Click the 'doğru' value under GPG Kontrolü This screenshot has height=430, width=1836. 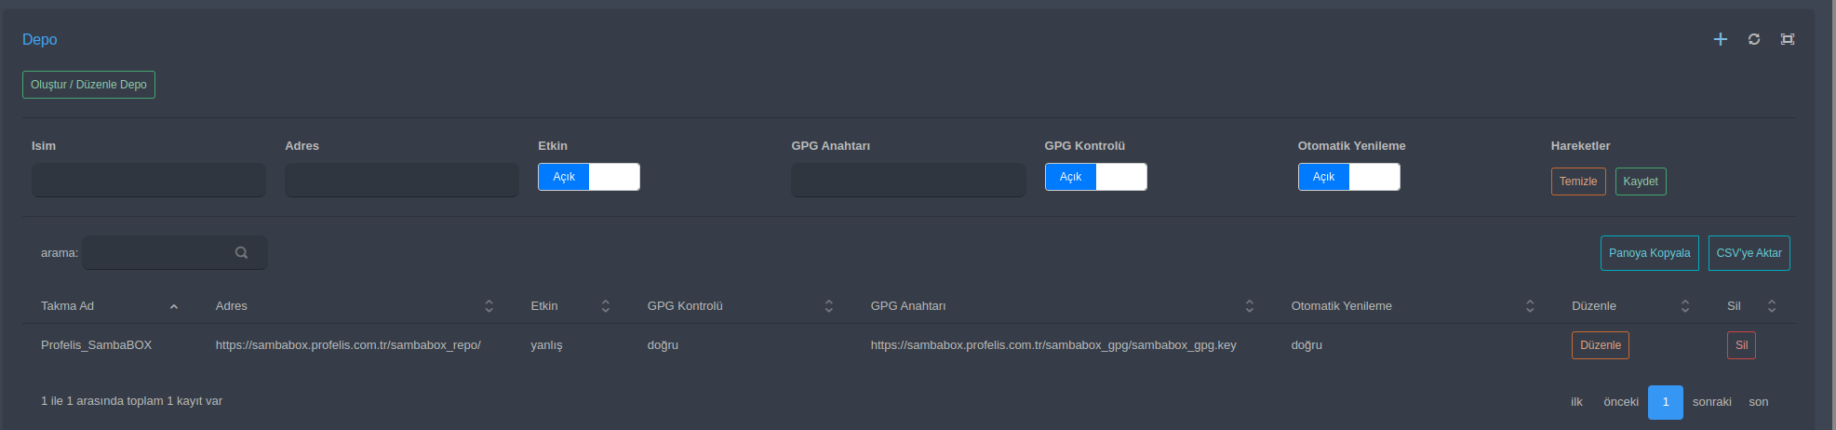[663, 345]
